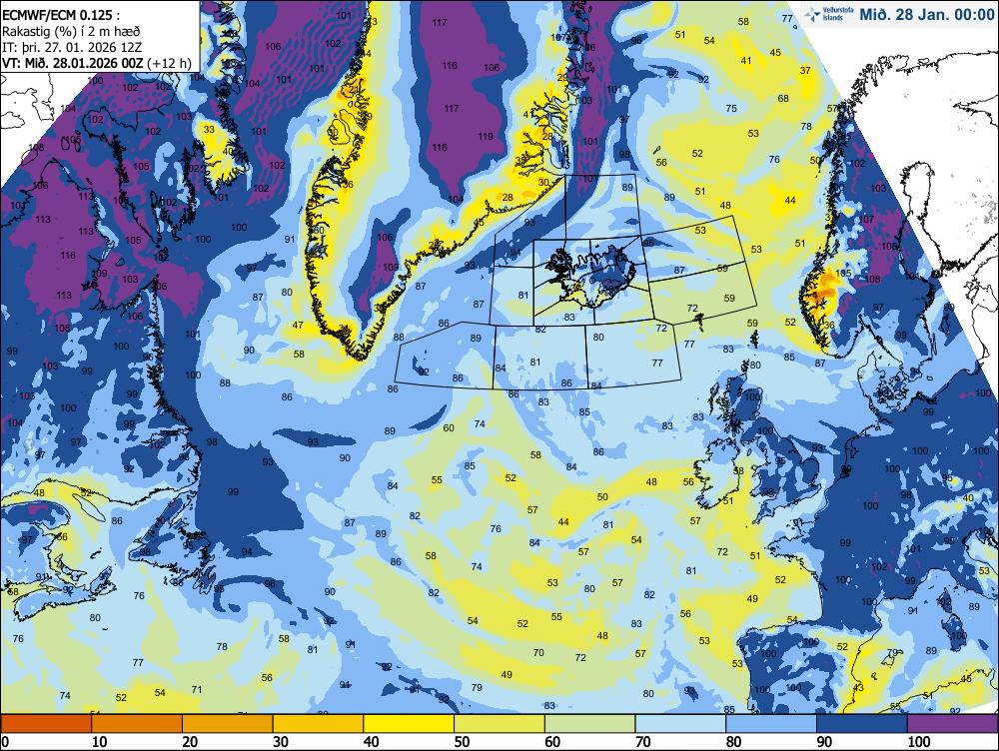
Task: Click the legend label '30'
Action: point(281,742)
